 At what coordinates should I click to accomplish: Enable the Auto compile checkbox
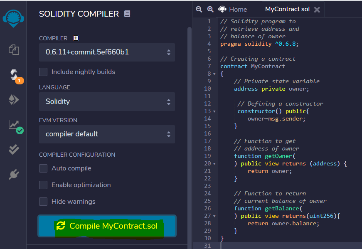pyautogui.click(x=43, y=168)
